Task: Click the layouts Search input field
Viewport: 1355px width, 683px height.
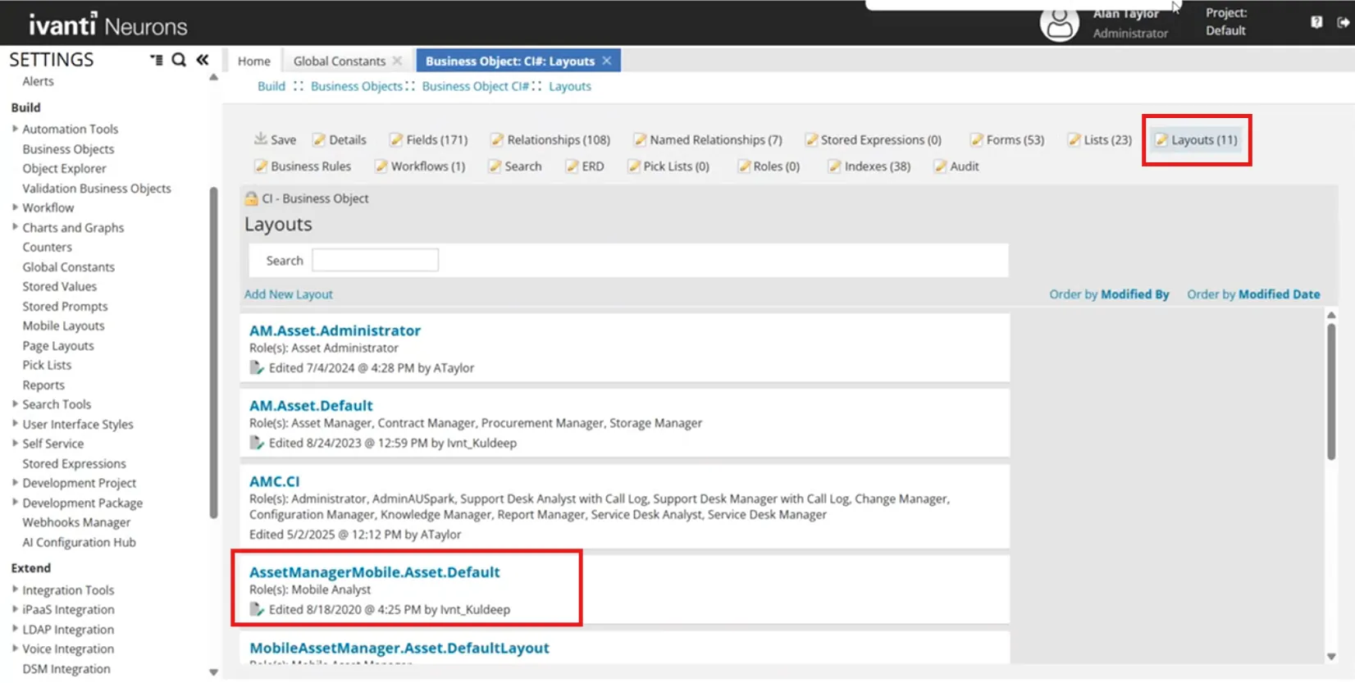Action: click(x=375, y=260)
